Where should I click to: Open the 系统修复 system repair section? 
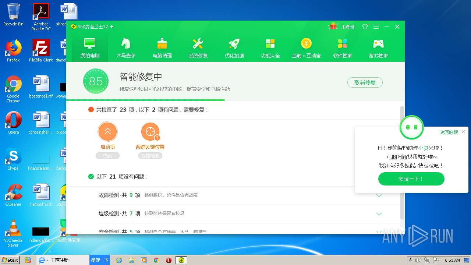pyautogui.click(x=198, y=48)
